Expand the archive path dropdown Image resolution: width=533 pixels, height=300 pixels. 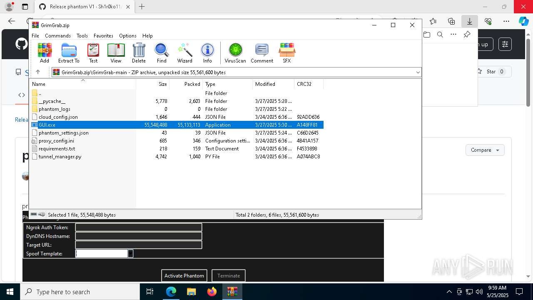pos(418,72)
